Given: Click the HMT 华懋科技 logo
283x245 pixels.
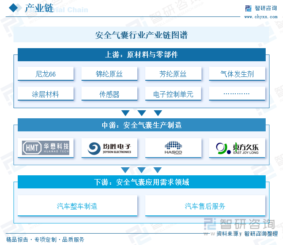Looking at the screenshot, I should tap(46, 148).
